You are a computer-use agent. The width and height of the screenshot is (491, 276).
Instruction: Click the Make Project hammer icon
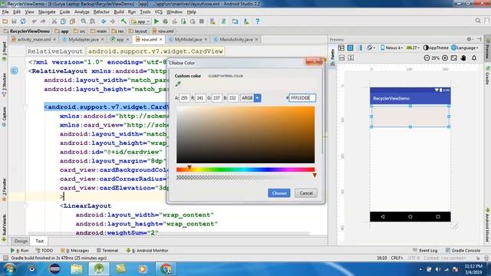tap(124, 21)
